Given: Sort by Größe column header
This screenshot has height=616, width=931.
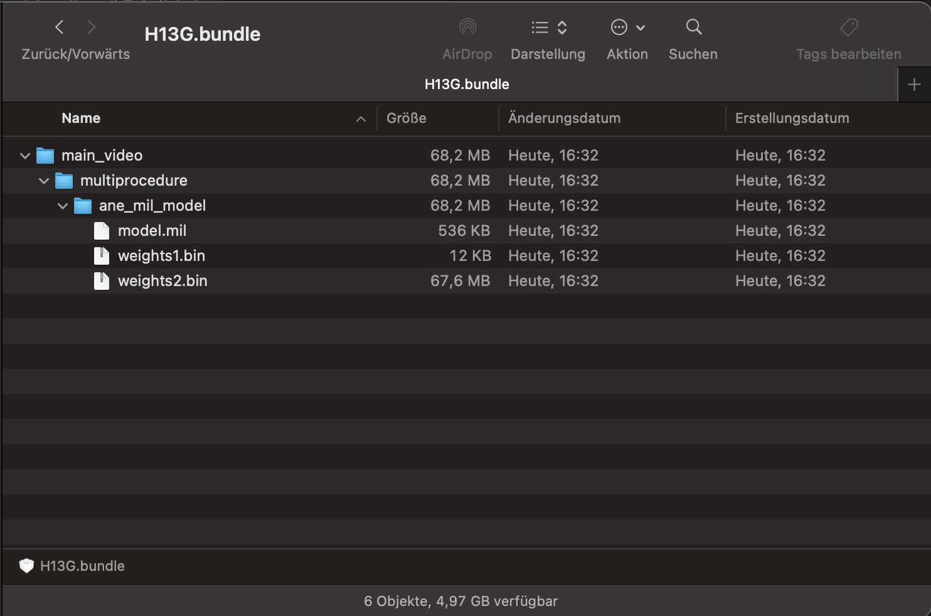Looking at the screenshot, I should pos(407,118).
